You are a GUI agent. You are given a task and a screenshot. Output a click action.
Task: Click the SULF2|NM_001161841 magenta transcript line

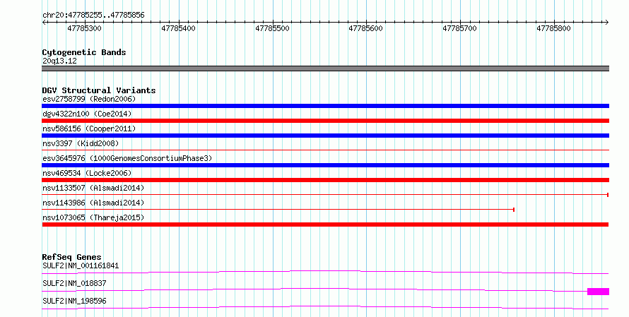325,272
